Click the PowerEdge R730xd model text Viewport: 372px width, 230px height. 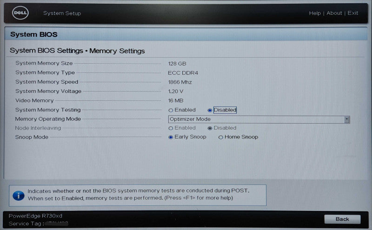coord(35,216)
